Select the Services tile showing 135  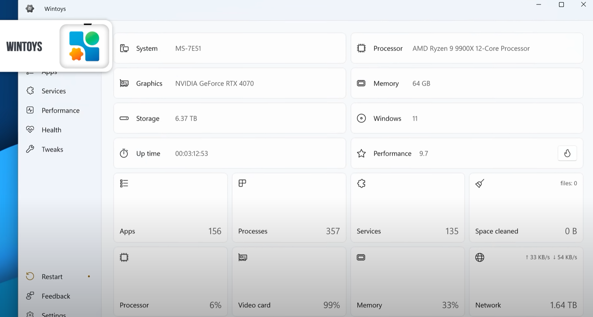pyautogui.click(x=407, y=208)
